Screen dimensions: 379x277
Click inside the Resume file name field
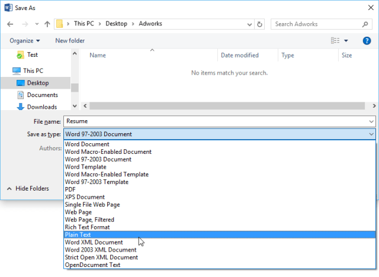pyautogui.click(x=213, y=121)
